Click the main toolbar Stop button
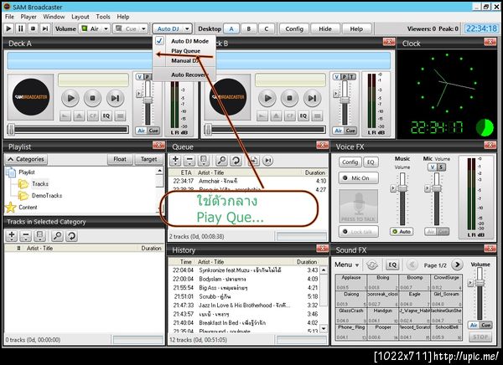 coord(33,28)
